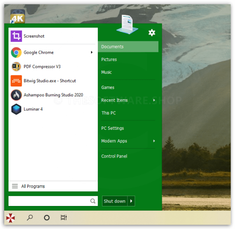The height and width of the screenshot is (229, 235).
Task: Click the All Programs hamburger icon
Action: tap(15, 186)
